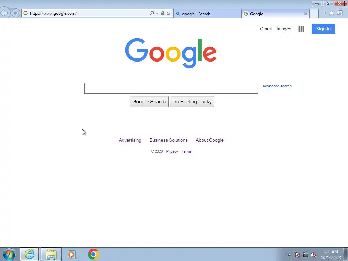Restore down the browser window
348x261 pixels.
(x=328, y=3)
